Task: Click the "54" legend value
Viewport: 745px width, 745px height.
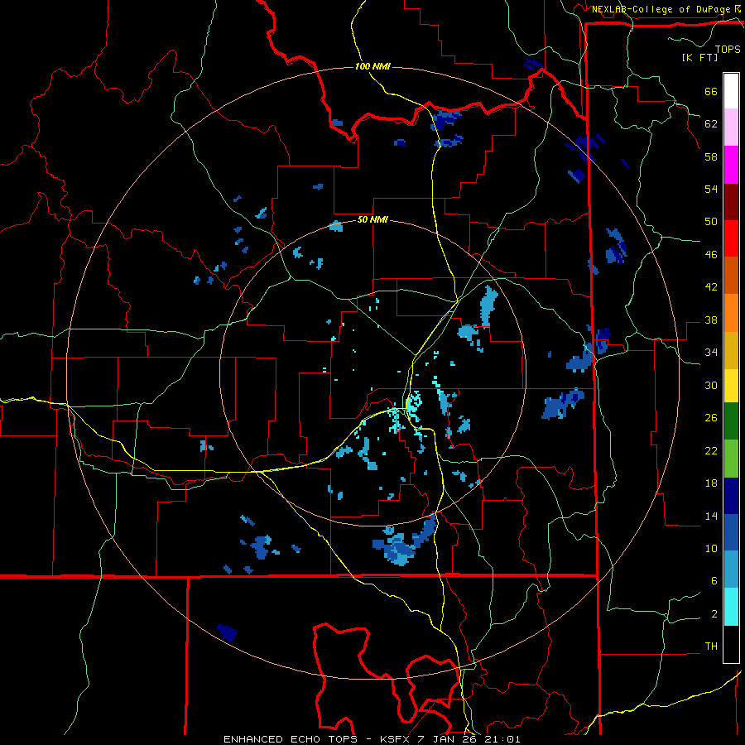Action: point(711,189)
